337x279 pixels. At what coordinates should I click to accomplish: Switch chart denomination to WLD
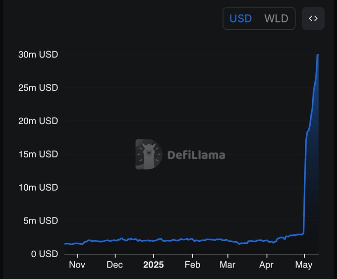click(x=276, y=19)
